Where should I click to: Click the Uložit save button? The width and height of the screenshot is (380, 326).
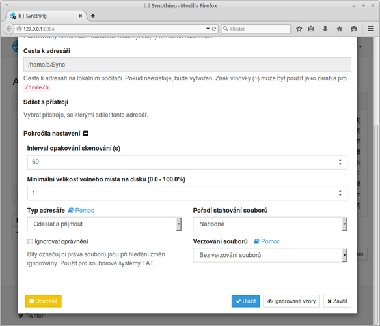(245, 301)
